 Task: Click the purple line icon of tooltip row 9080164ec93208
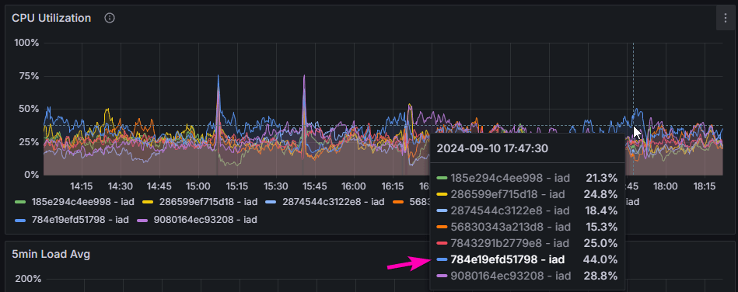pyautogui.click(x=442, y=276)
